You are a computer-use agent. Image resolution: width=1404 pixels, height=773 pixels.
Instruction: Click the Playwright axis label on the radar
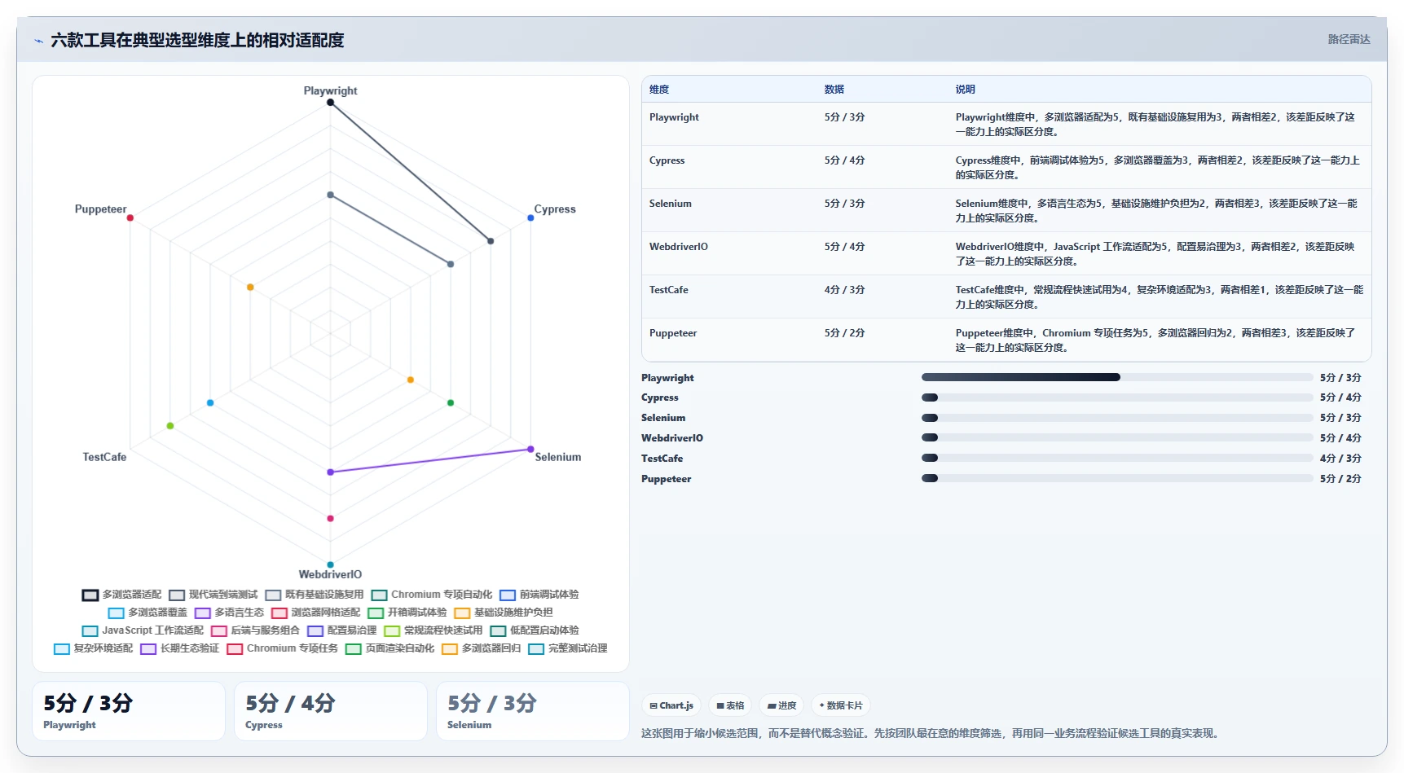(330, 90)
